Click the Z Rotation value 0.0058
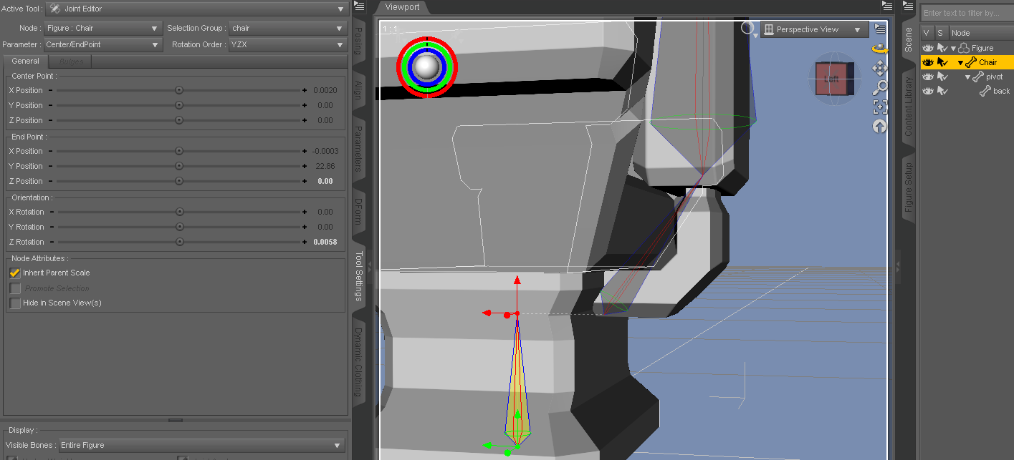The width and height of the screenshot is (1014, 460). point(325,242)
